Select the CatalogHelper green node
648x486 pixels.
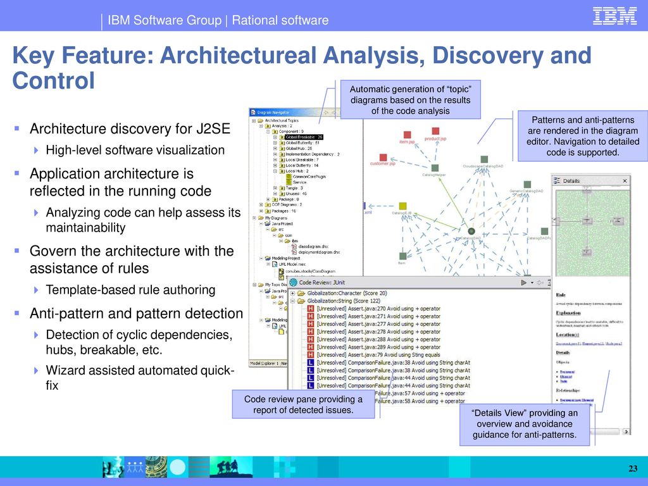[x=435, y=168]
